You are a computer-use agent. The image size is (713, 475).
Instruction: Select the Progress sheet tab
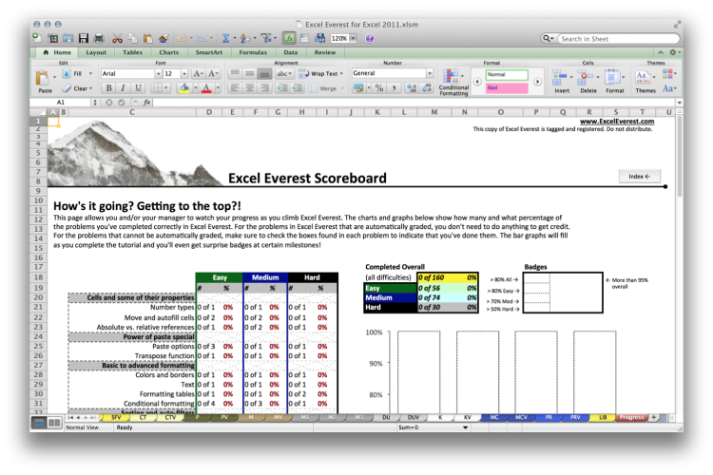[631, 417]
